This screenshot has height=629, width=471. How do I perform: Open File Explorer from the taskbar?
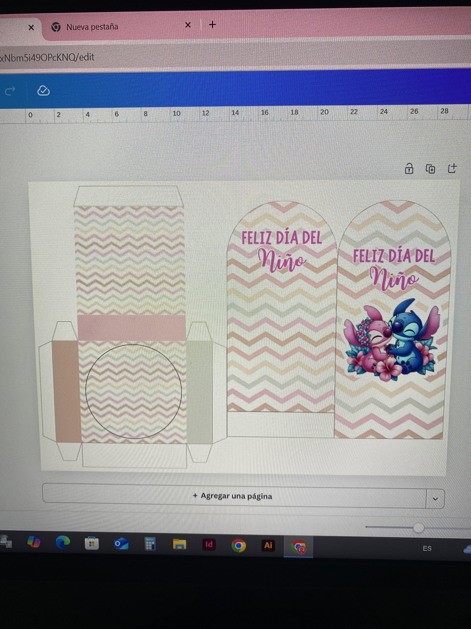[x=179, y=544]
